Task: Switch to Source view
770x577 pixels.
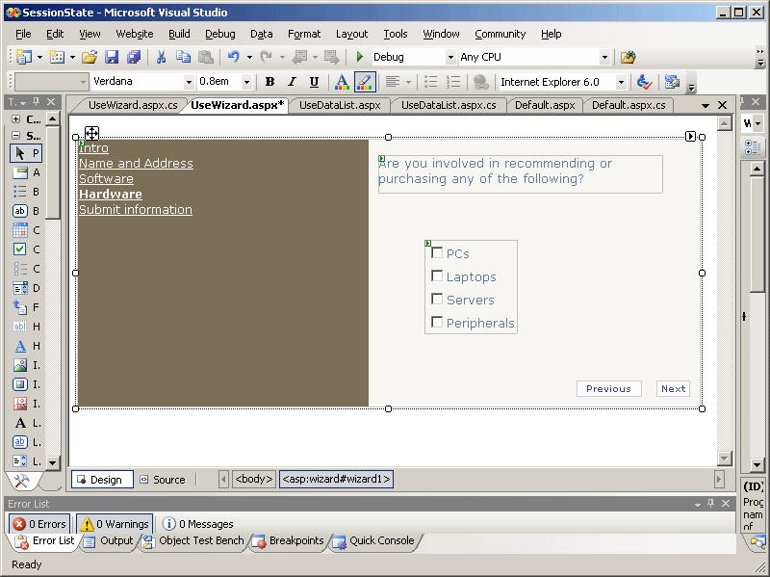Action: point(162,480)
